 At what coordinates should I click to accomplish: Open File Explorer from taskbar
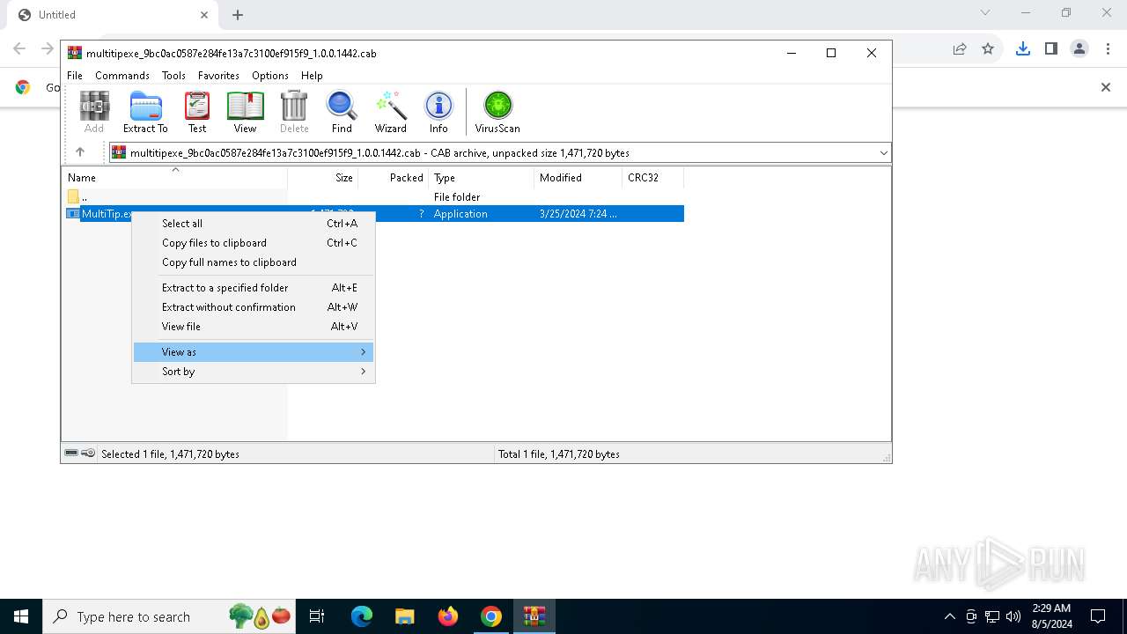tap(405, 616)
